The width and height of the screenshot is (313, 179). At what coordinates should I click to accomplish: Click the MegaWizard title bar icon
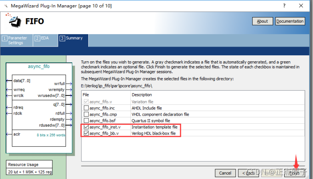tap(6, 6)
